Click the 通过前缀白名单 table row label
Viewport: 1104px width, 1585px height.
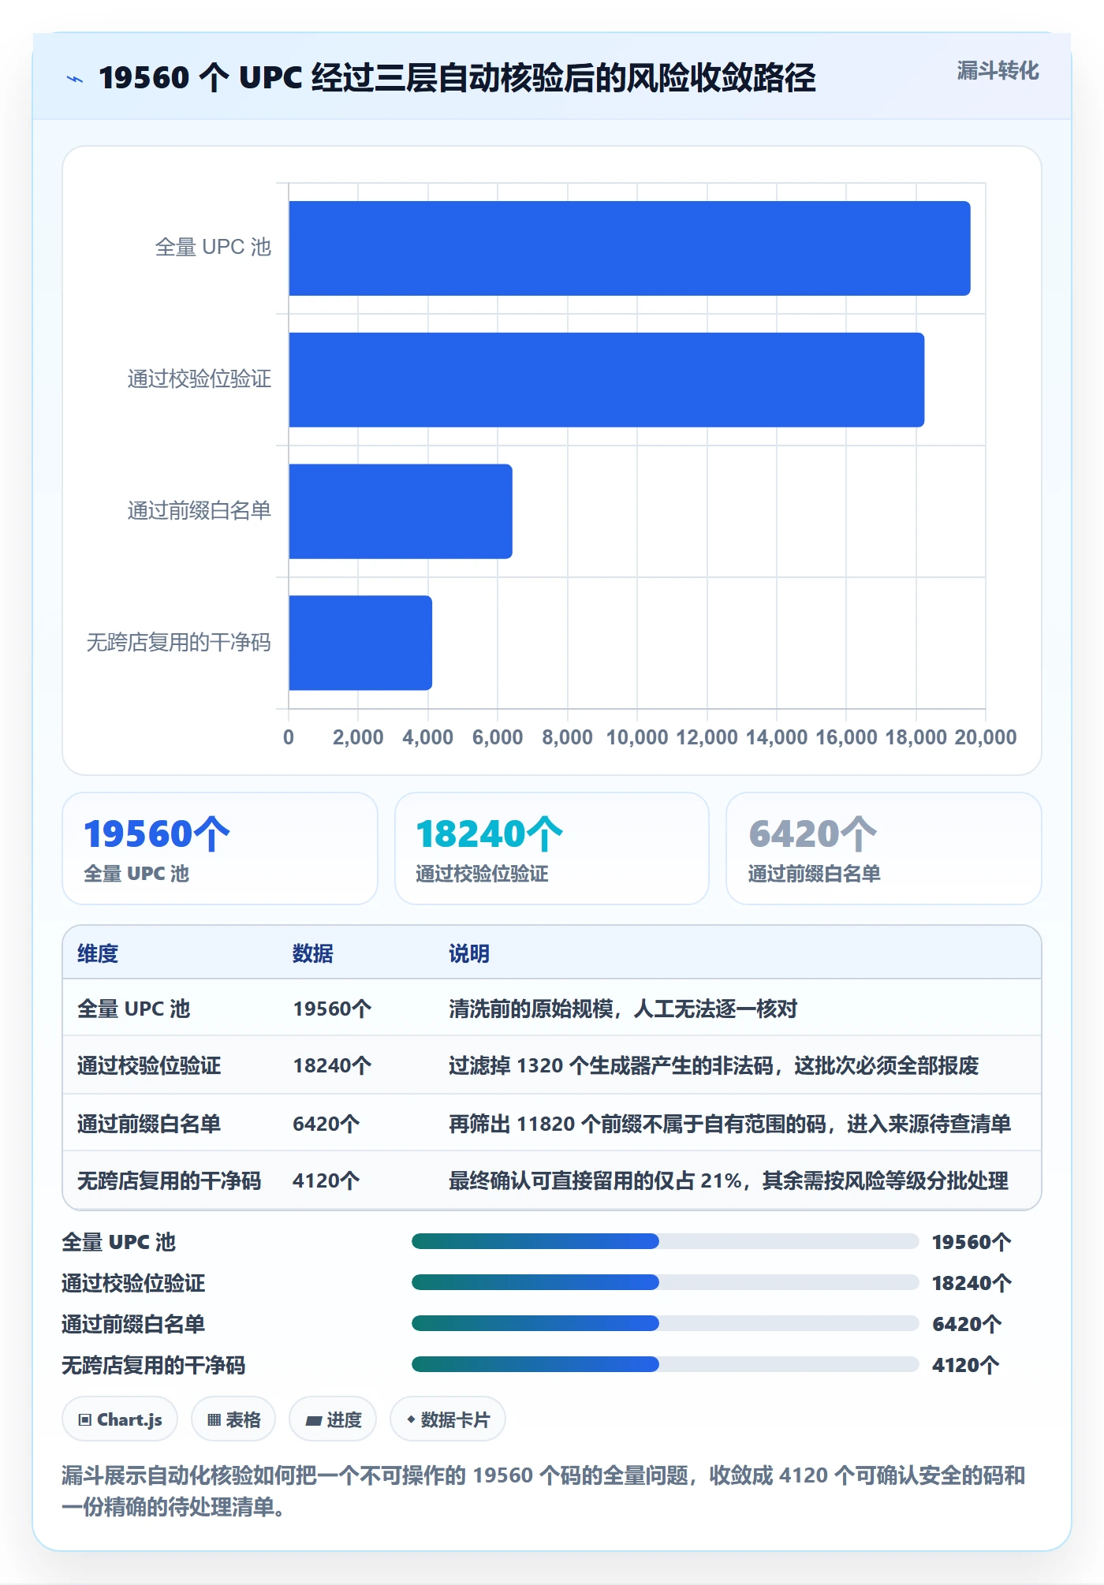point(149,1124)
